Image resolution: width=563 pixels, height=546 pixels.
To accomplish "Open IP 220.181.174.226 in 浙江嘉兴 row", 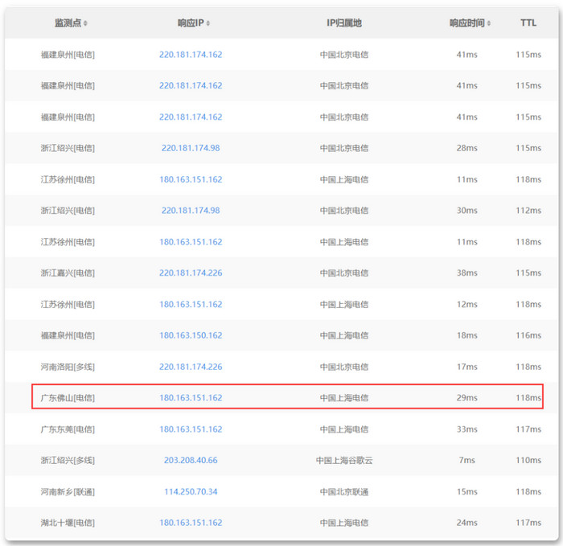I will tap(191, 273).
